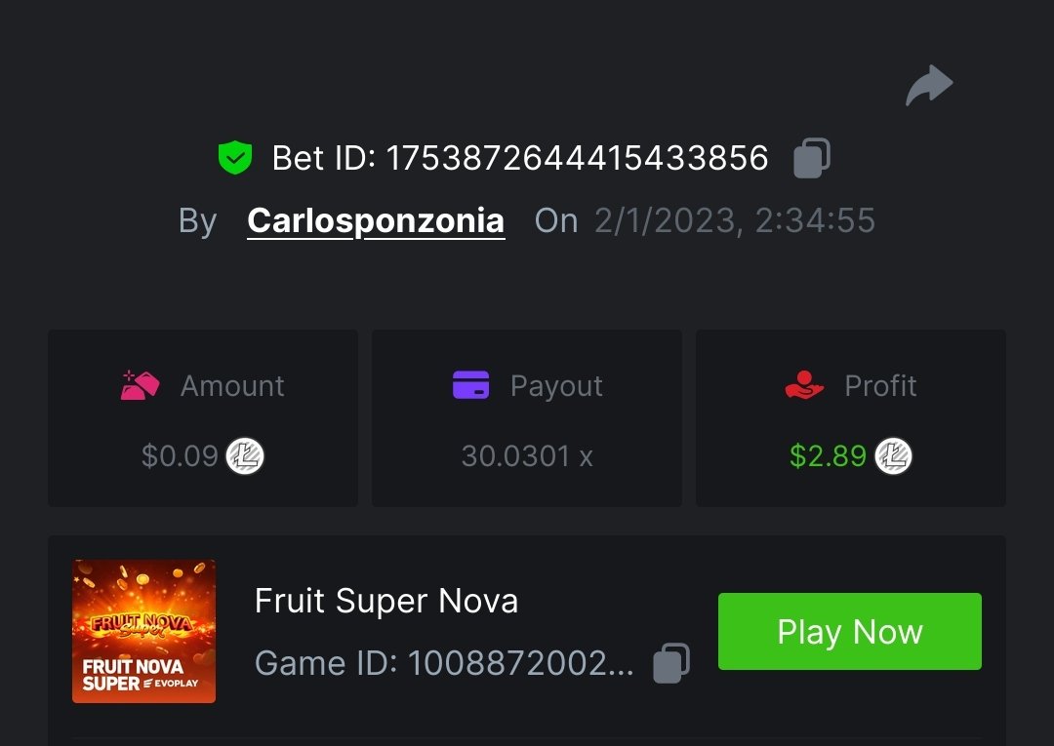Click the pink Amount icon
The width and height of the screenshot is (1054, 746).
pyautogui.click(x=141, y=386)
